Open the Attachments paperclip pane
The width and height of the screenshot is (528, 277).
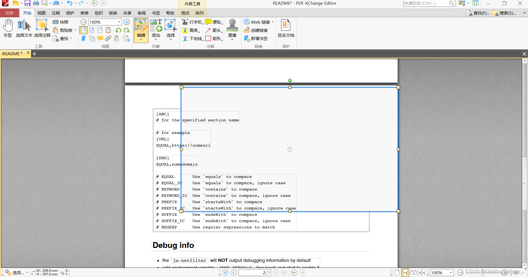[108, 38]
